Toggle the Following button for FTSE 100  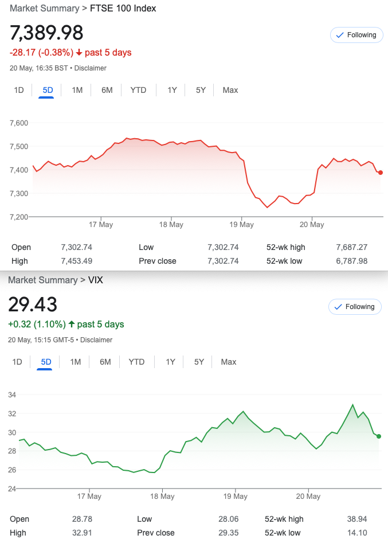click(x=356, y=35)
